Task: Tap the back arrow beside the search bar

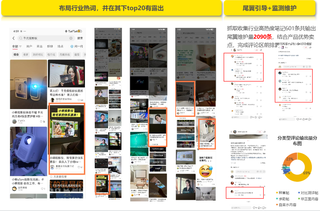Action: pos(14,38)
